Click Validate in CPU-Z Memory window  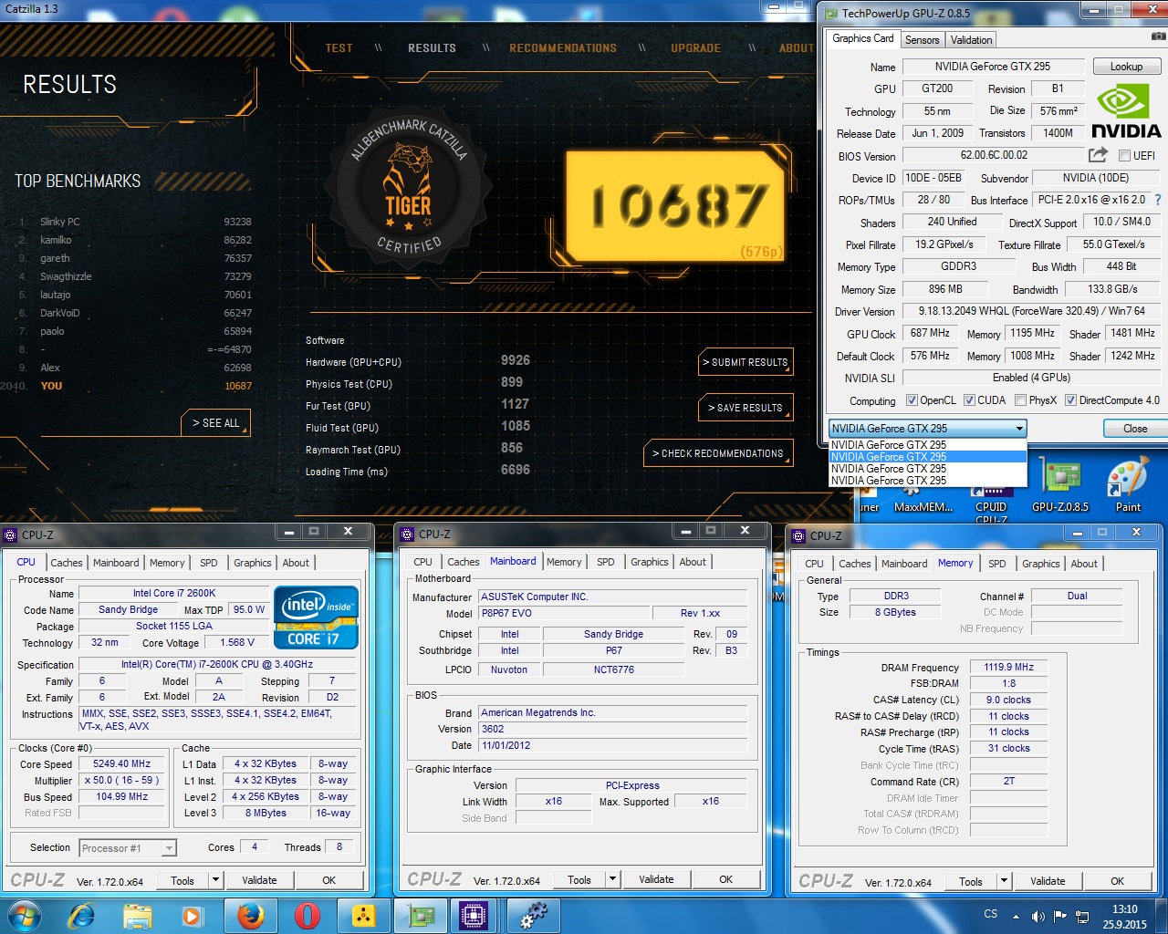pos(1048,881)
